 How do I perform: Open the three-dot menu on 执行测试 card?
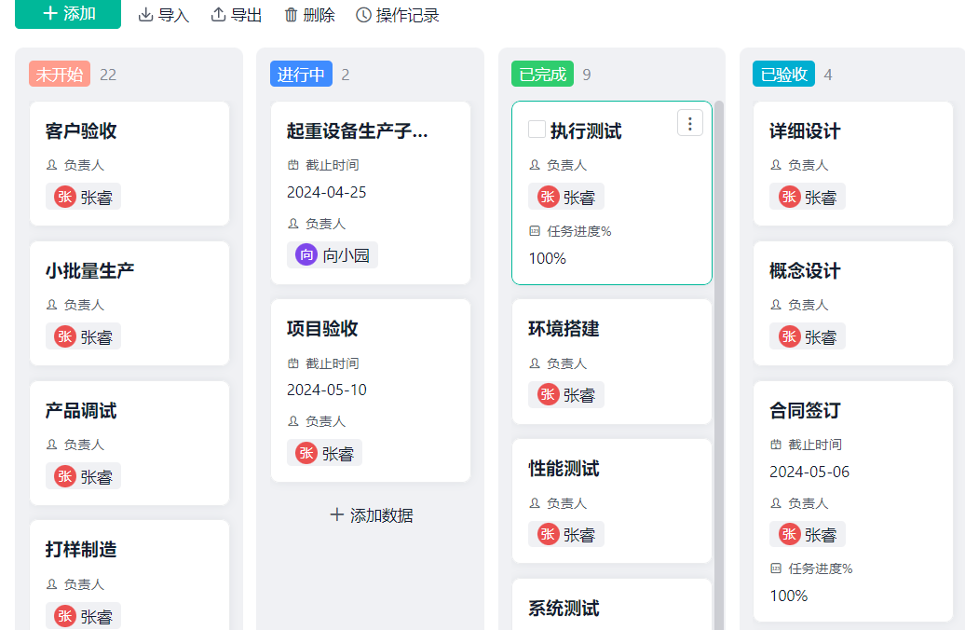pyautogui.click(x=689, y=122)
